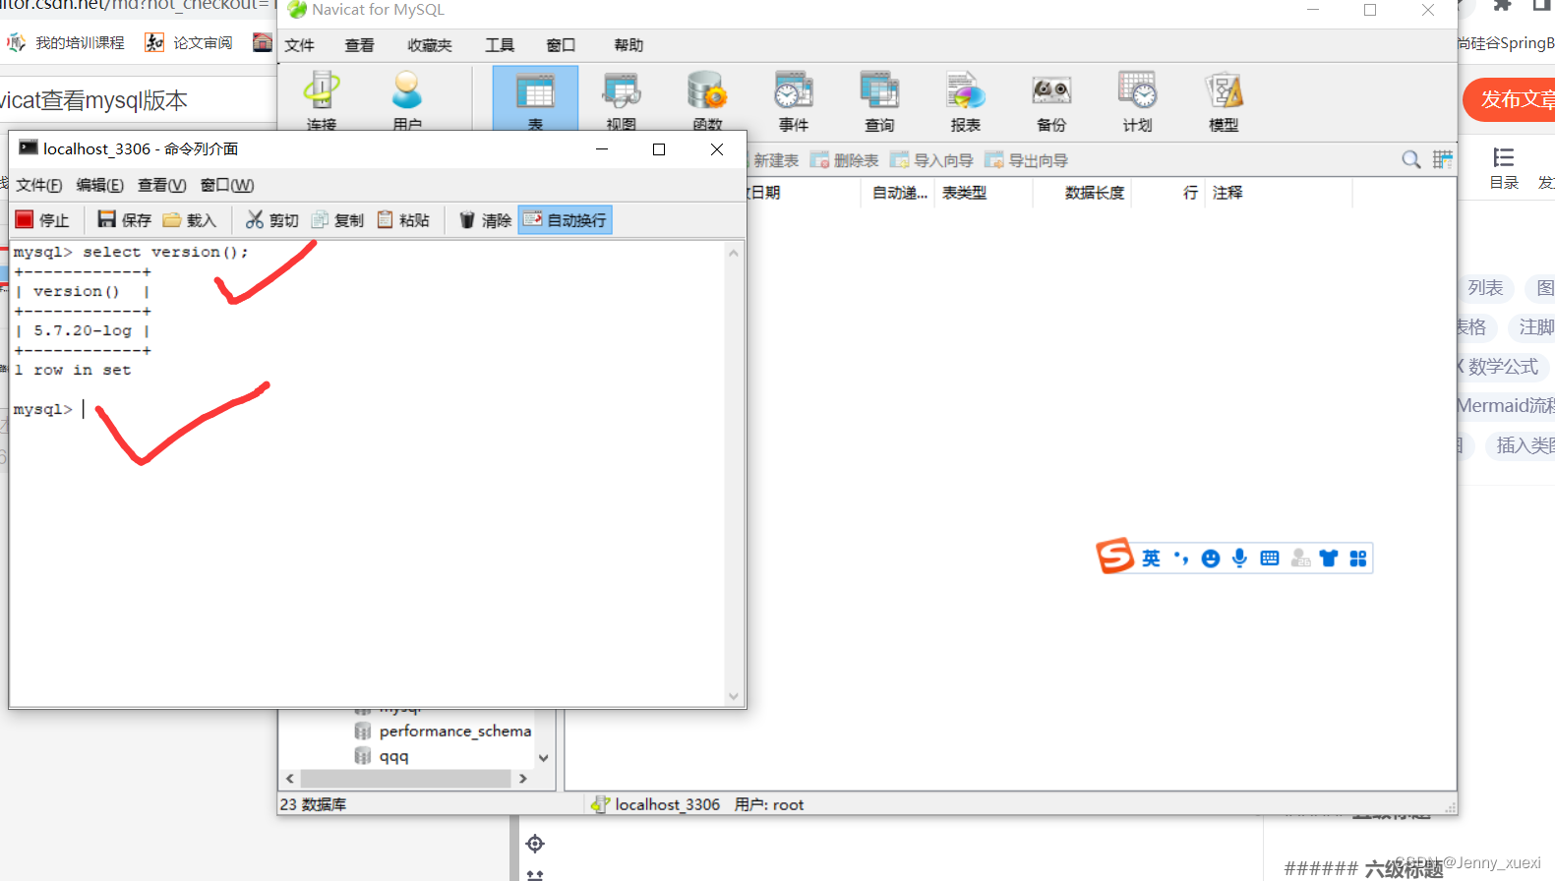This screenshot has height=881, width=1555.
Task: Click the search magnifier icon in Navicat
Action: pyautogui.click(x=1411, y=159)
